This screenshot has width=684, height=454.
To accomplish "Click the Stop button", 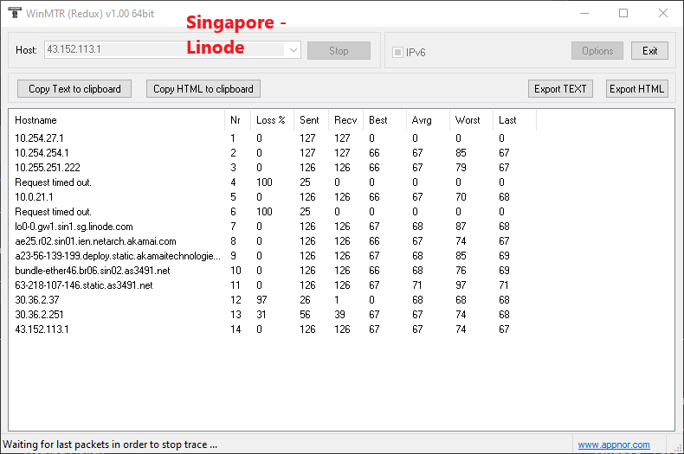I will click(x=339, y=51).
